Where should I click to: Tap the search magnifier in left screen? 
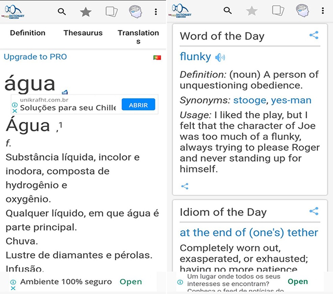[62, 12]
